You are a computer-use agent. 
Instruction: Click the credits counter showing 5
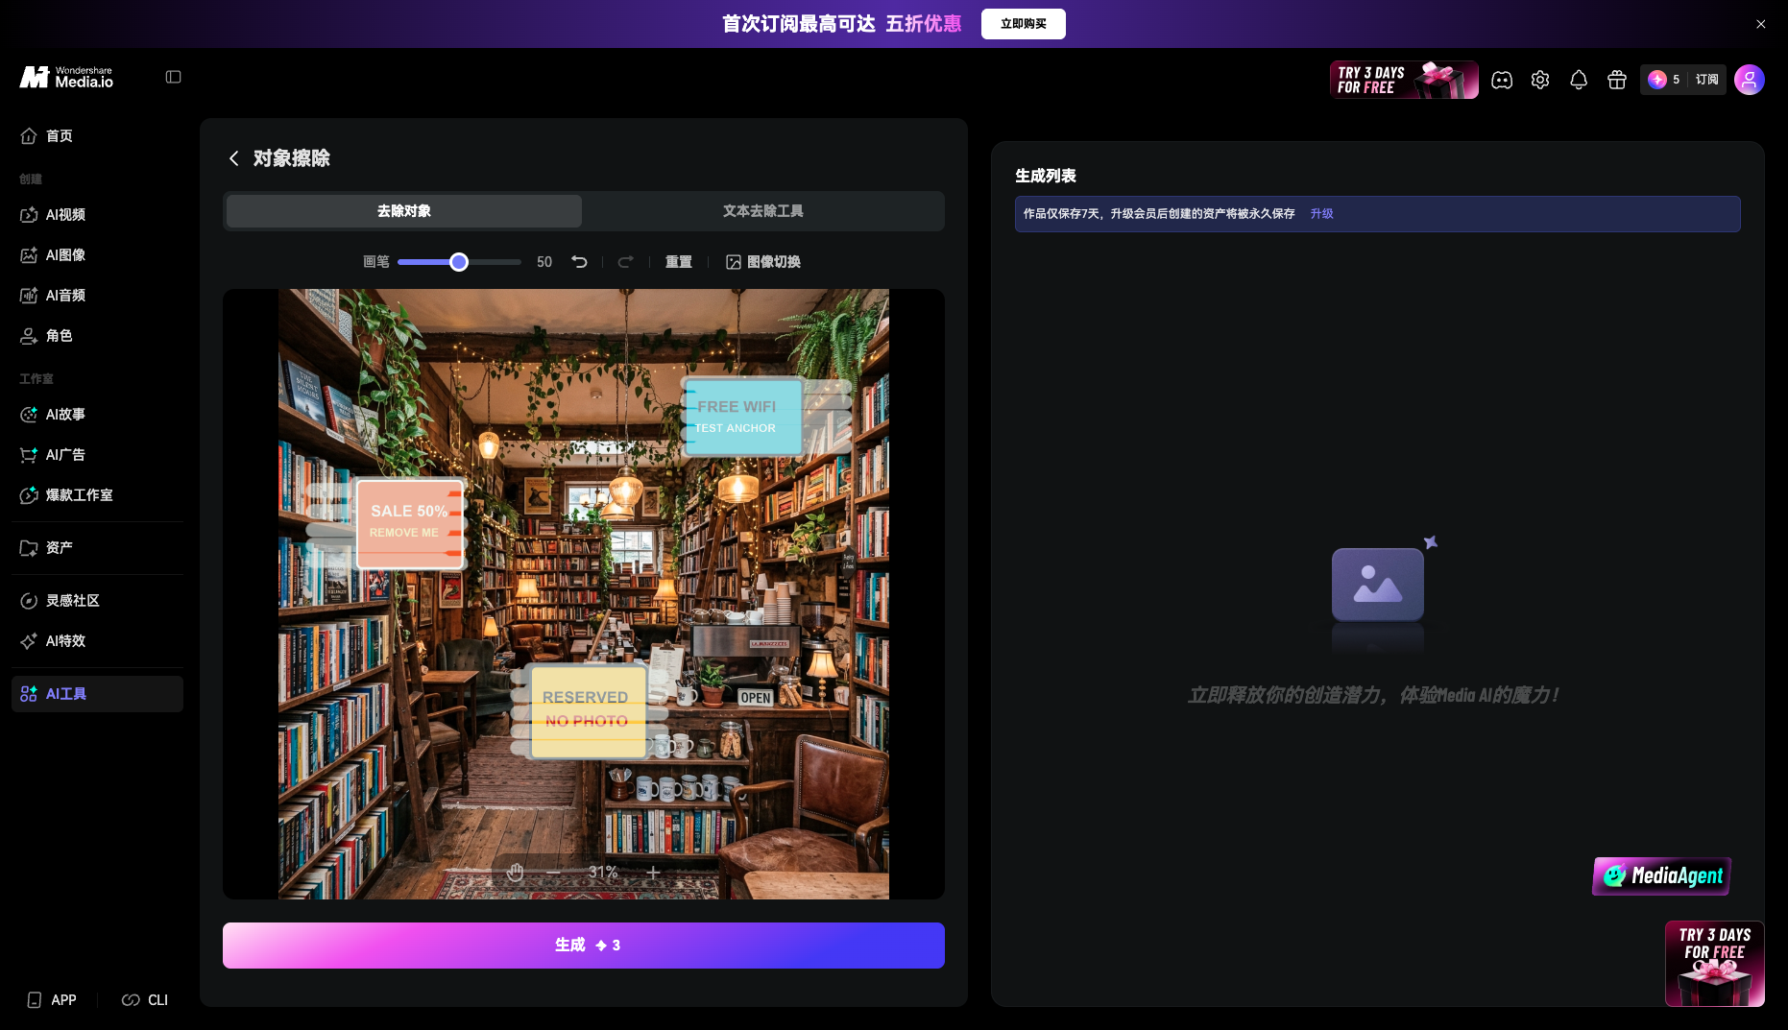(1664, 80)
